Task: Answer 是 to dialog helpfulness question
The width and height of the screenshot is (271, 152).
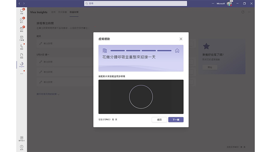Action: [x=113, y=120]
